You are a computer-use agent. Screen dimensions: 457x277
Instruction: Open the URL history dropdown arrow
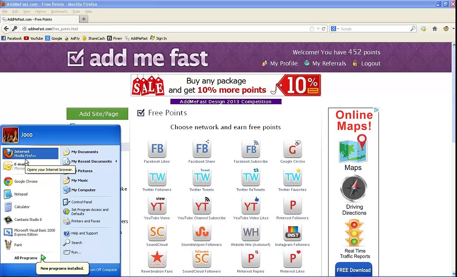[x=318, y=28]
